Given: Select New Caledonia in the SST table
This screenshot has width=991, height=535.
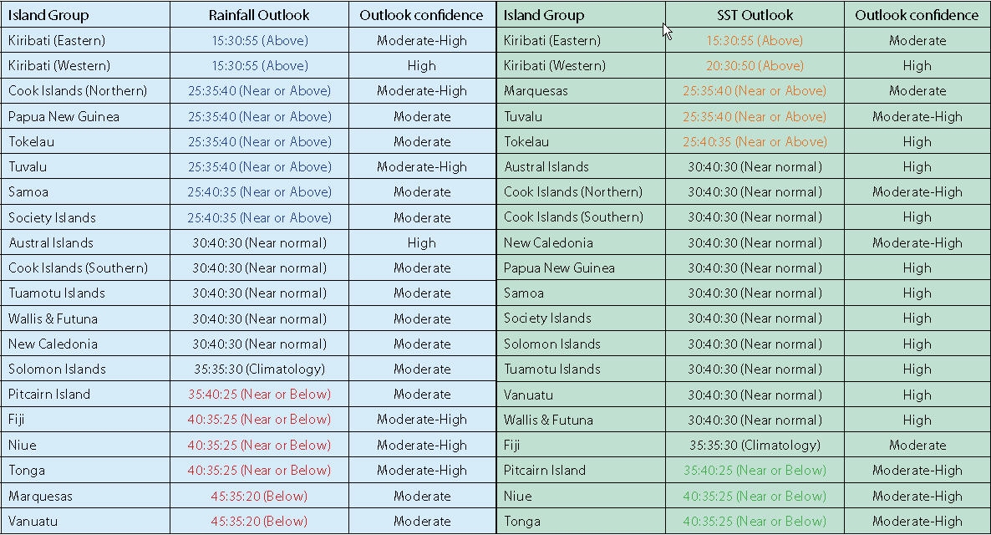Looking at the screenshot, I should (x=548, y=242).
